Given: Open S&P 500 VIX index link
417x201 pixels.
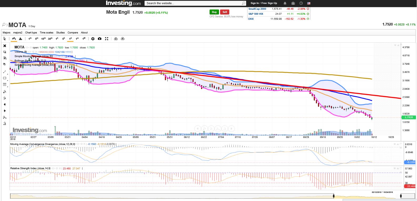Looking at the screenshot, I should (x=256, y=14).
